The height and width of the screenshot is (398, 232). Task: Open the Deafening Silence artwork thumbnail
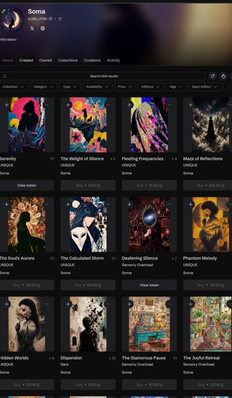(x=150, y=225)
